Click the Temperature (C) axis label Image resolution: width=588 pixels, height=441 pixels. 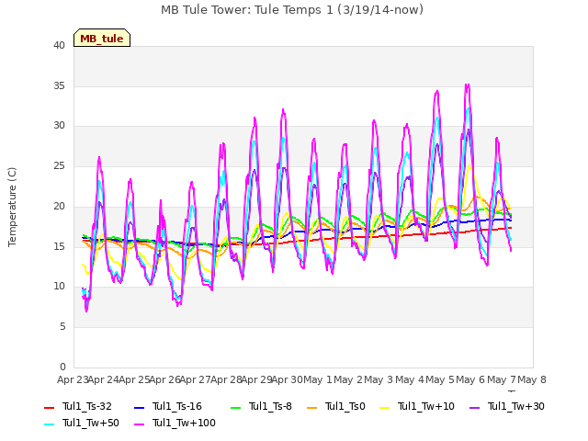tap(12, 207)
